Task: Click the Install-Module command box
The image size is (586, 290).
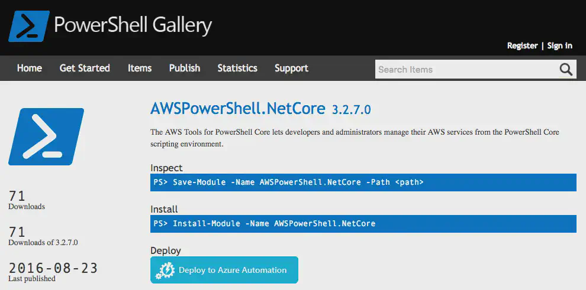Action: pos(363,224)
